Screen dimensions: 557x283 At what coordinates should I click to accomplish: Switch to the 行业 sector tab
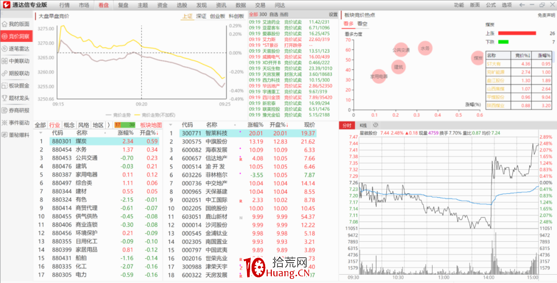(54, 125)
